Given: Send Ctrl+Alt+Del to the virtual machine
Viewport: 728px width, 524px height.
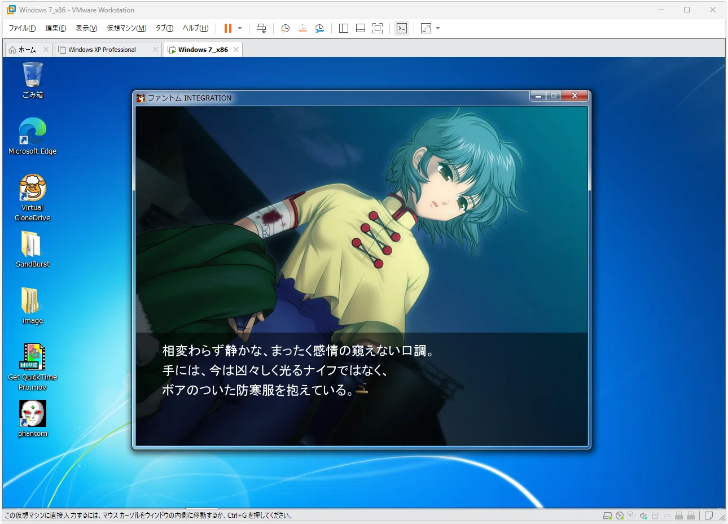Looking at the screenshot, I should click(261, 28).
